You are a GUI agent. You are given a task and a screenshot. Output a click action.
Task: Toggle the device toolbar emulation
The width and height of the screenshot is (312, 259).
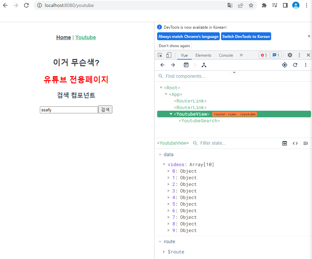pyautogui.click(x=169, y=55)
